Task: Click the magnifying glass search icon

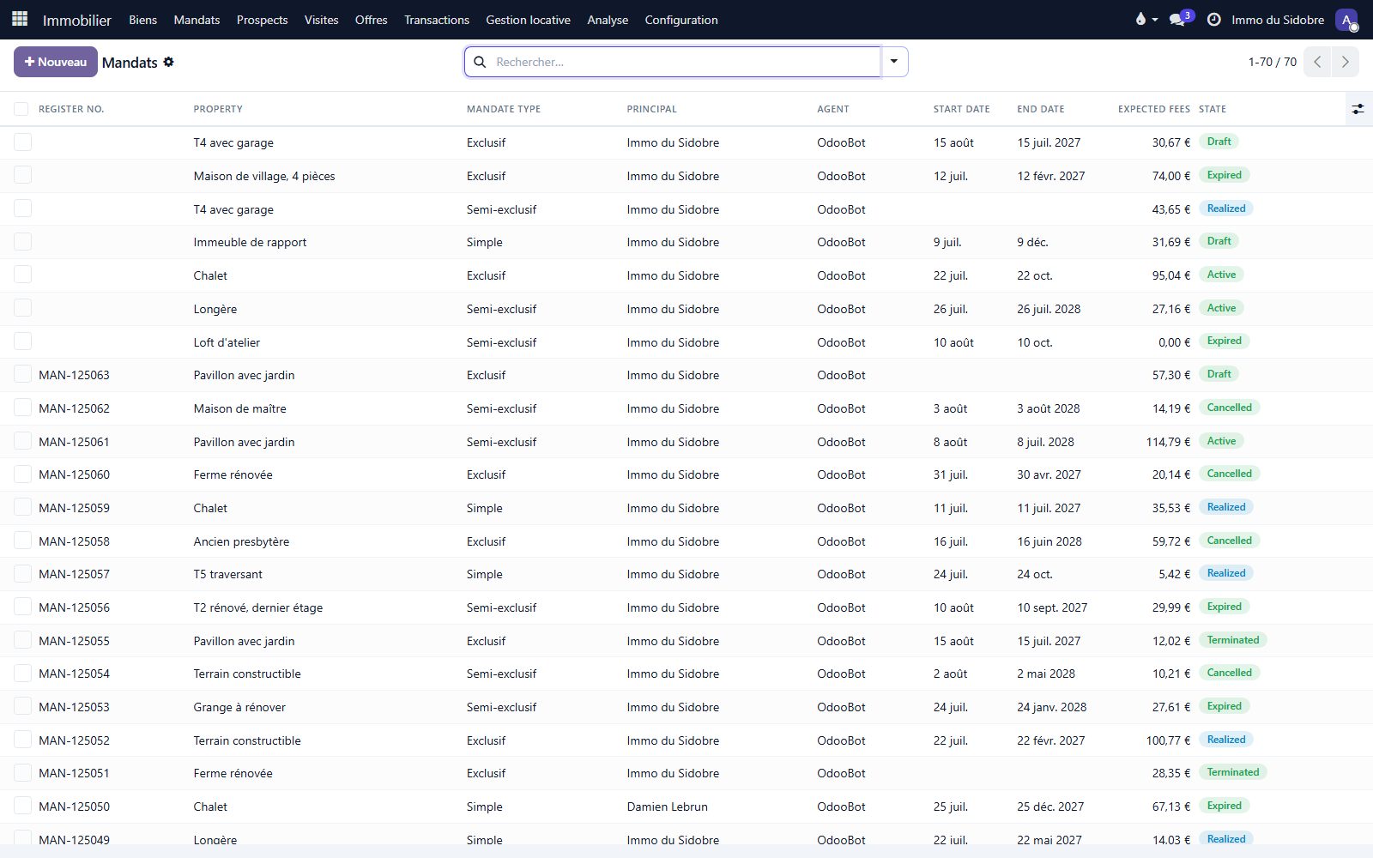Action: click(x=481, y=62)
